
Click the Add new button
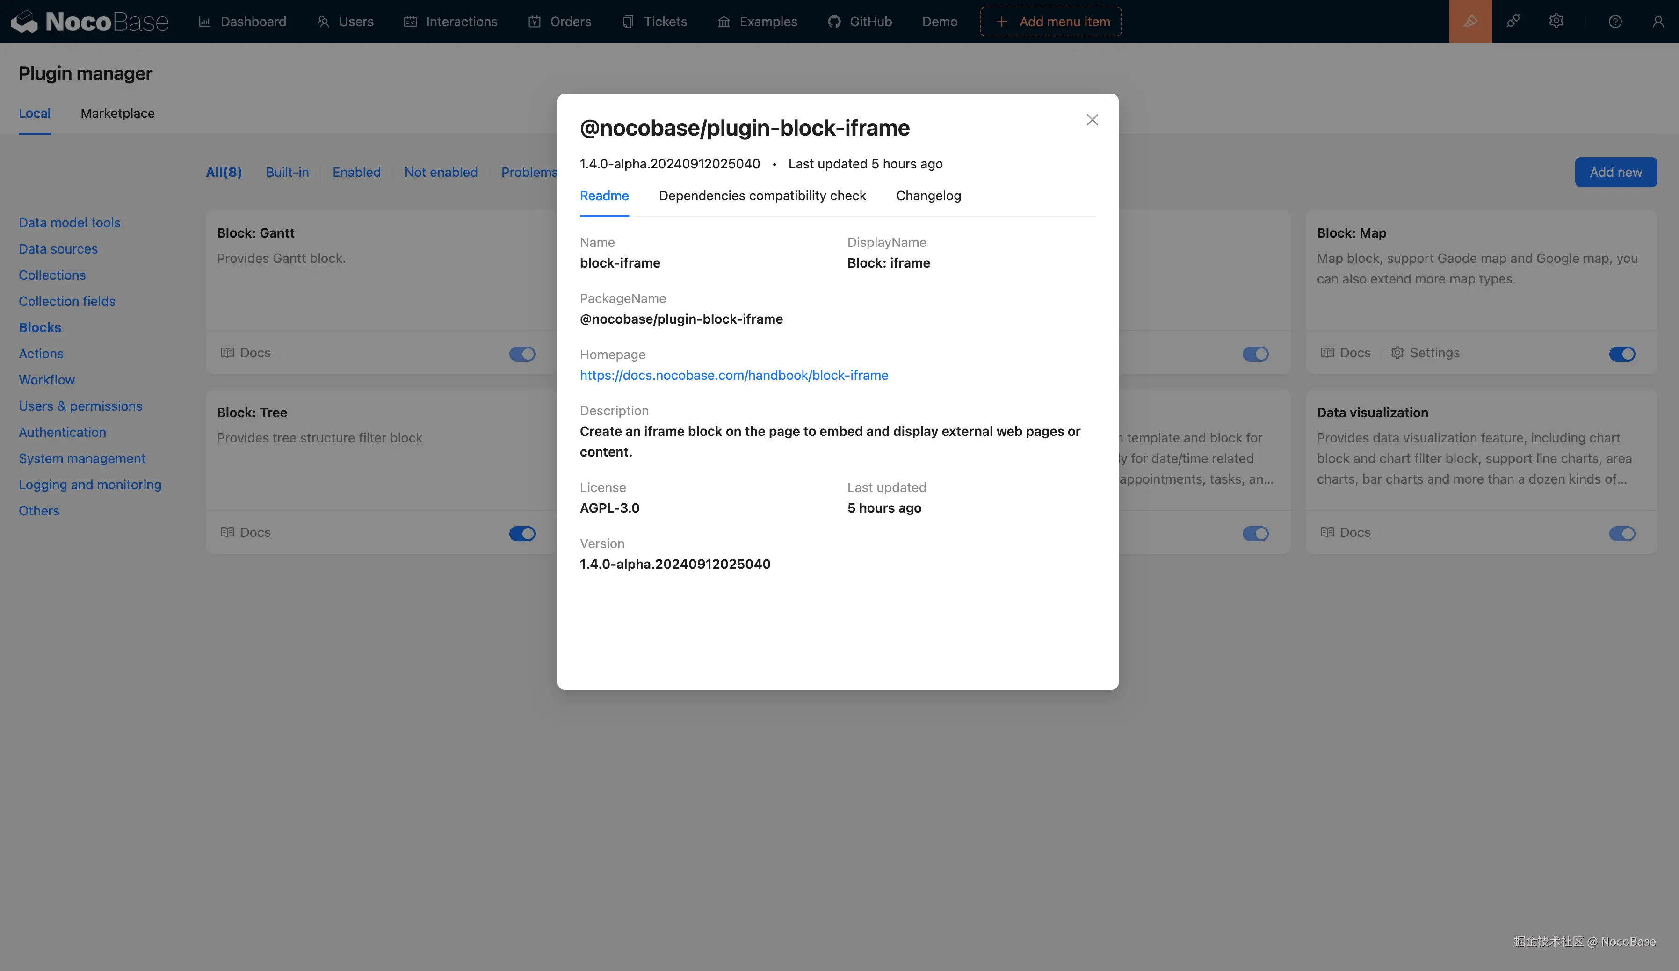[x=1616, y=171]
